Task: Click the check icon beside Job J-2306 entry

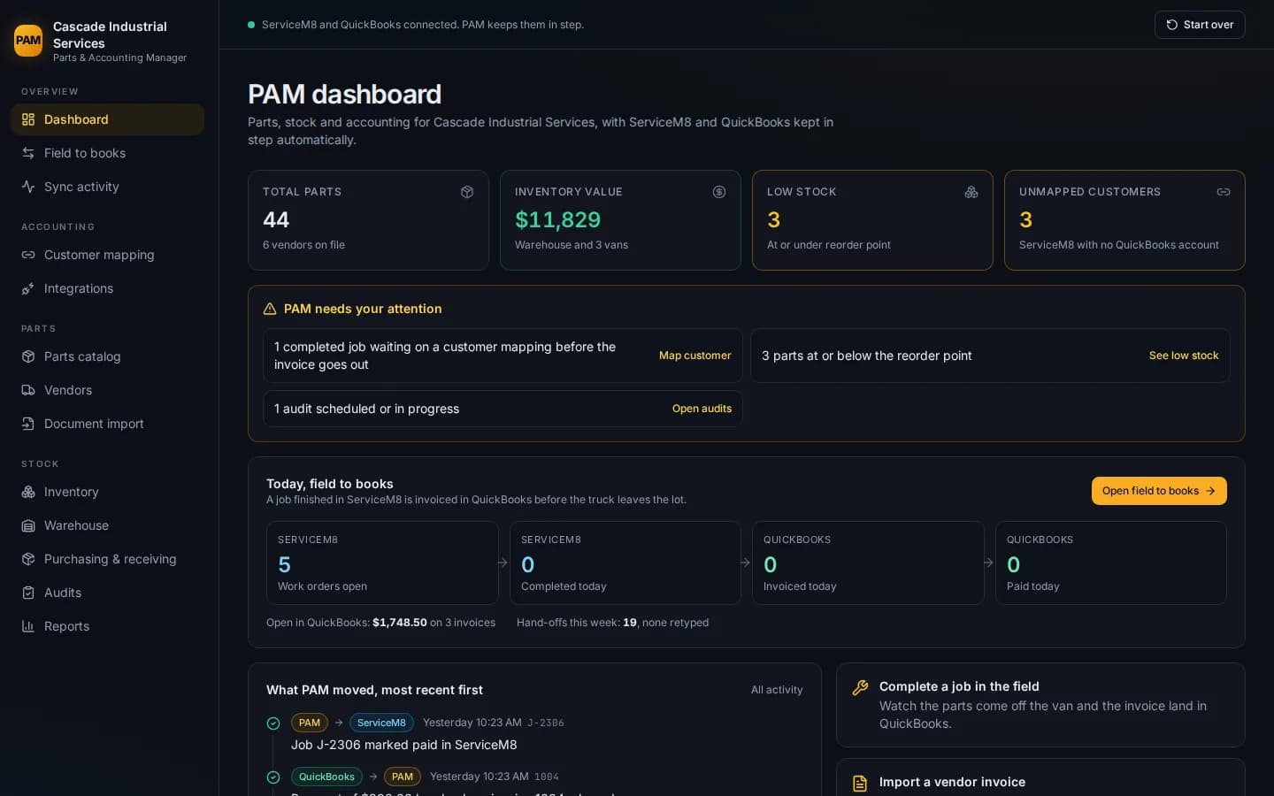Action: pyautogui.click(x=273, y=723)
